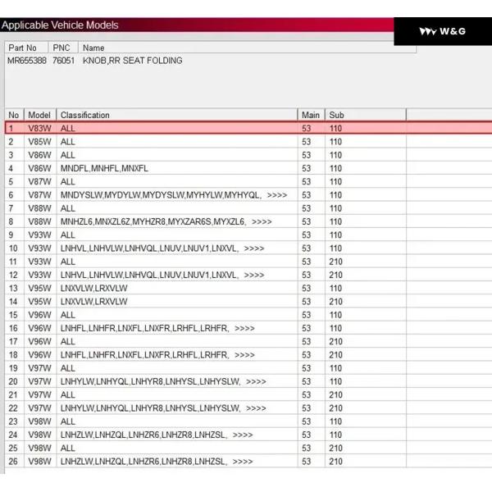
Task: Click part number MR655388
Action: tap(26, 61)
